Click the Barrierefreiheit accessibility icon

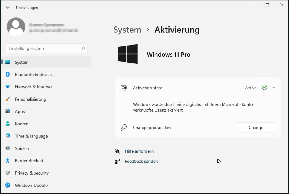coord(8,160)
